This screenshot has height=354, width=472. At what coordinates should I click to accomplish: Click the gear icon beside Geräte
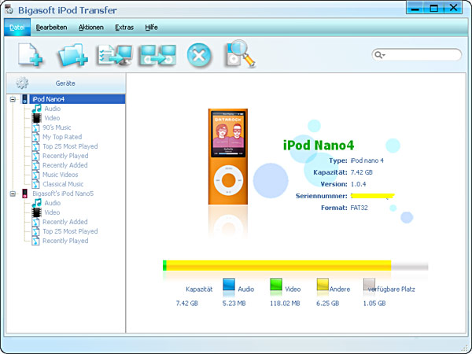coord(22,83)
